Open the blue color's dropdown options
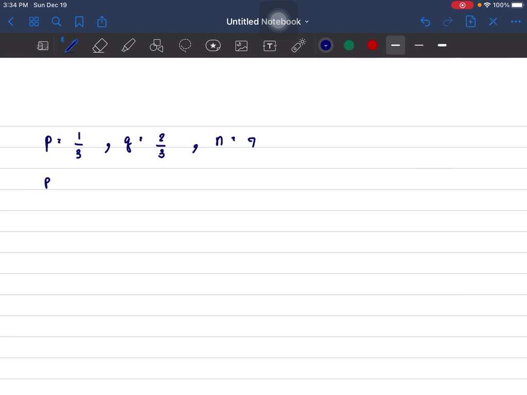 click(326, 45)
